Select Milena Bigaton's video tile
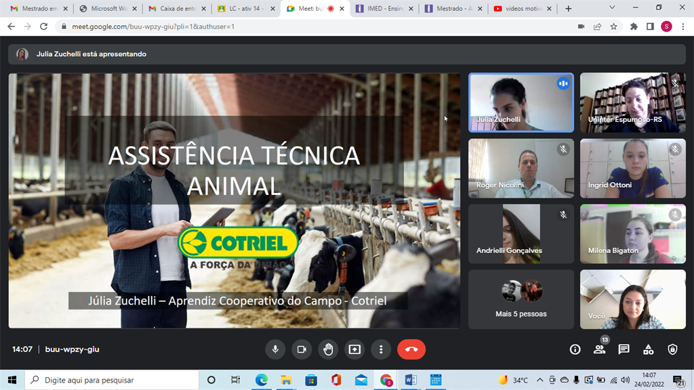 coord(632,234)
